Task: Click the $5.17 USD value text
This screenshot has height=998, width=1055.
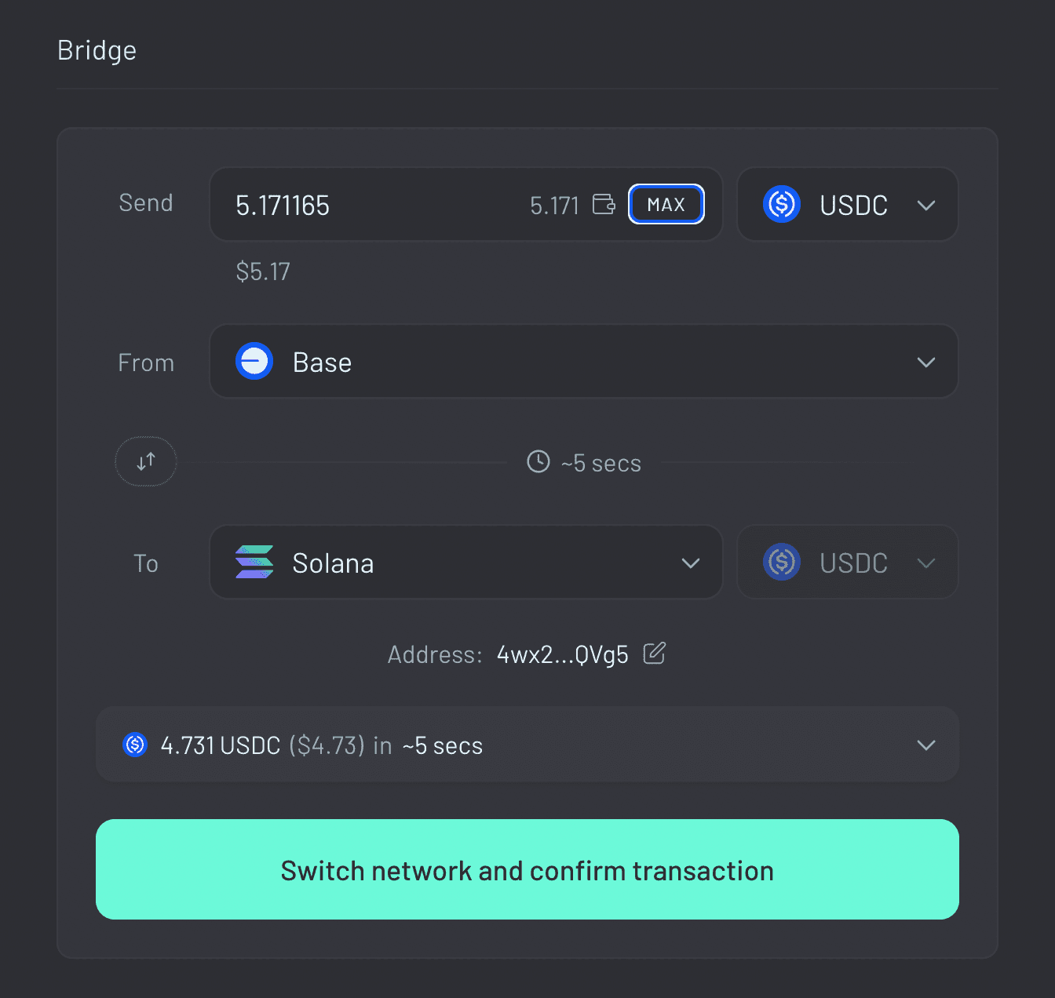Action: (263, 271)
